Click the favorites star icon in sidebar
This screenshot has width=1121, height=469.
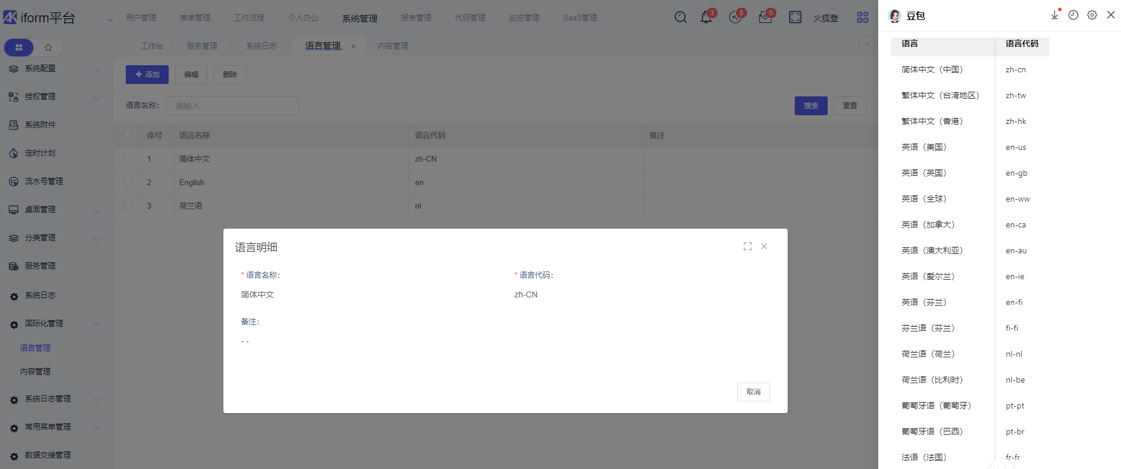48,48
